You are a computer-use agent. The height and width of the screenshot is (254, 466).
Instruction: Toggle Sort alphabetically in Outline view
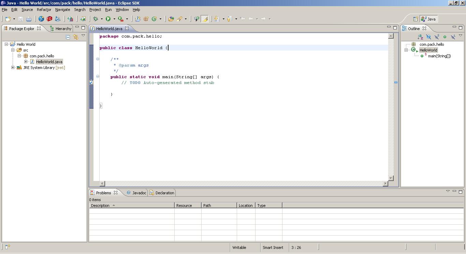pyautogui.click(x=420, y=37)
